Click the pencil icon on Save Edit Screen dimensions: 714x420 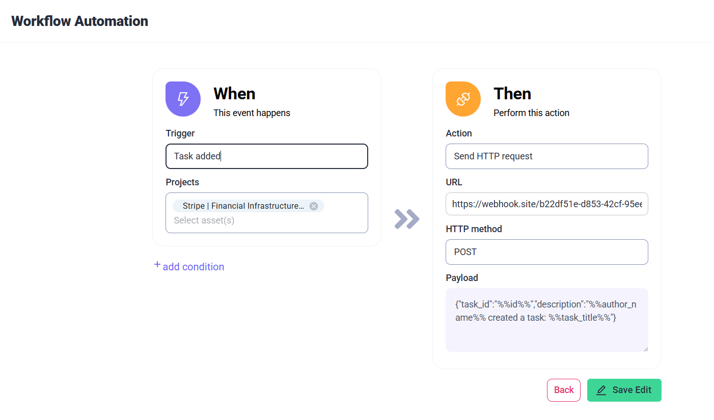[601, 390]
